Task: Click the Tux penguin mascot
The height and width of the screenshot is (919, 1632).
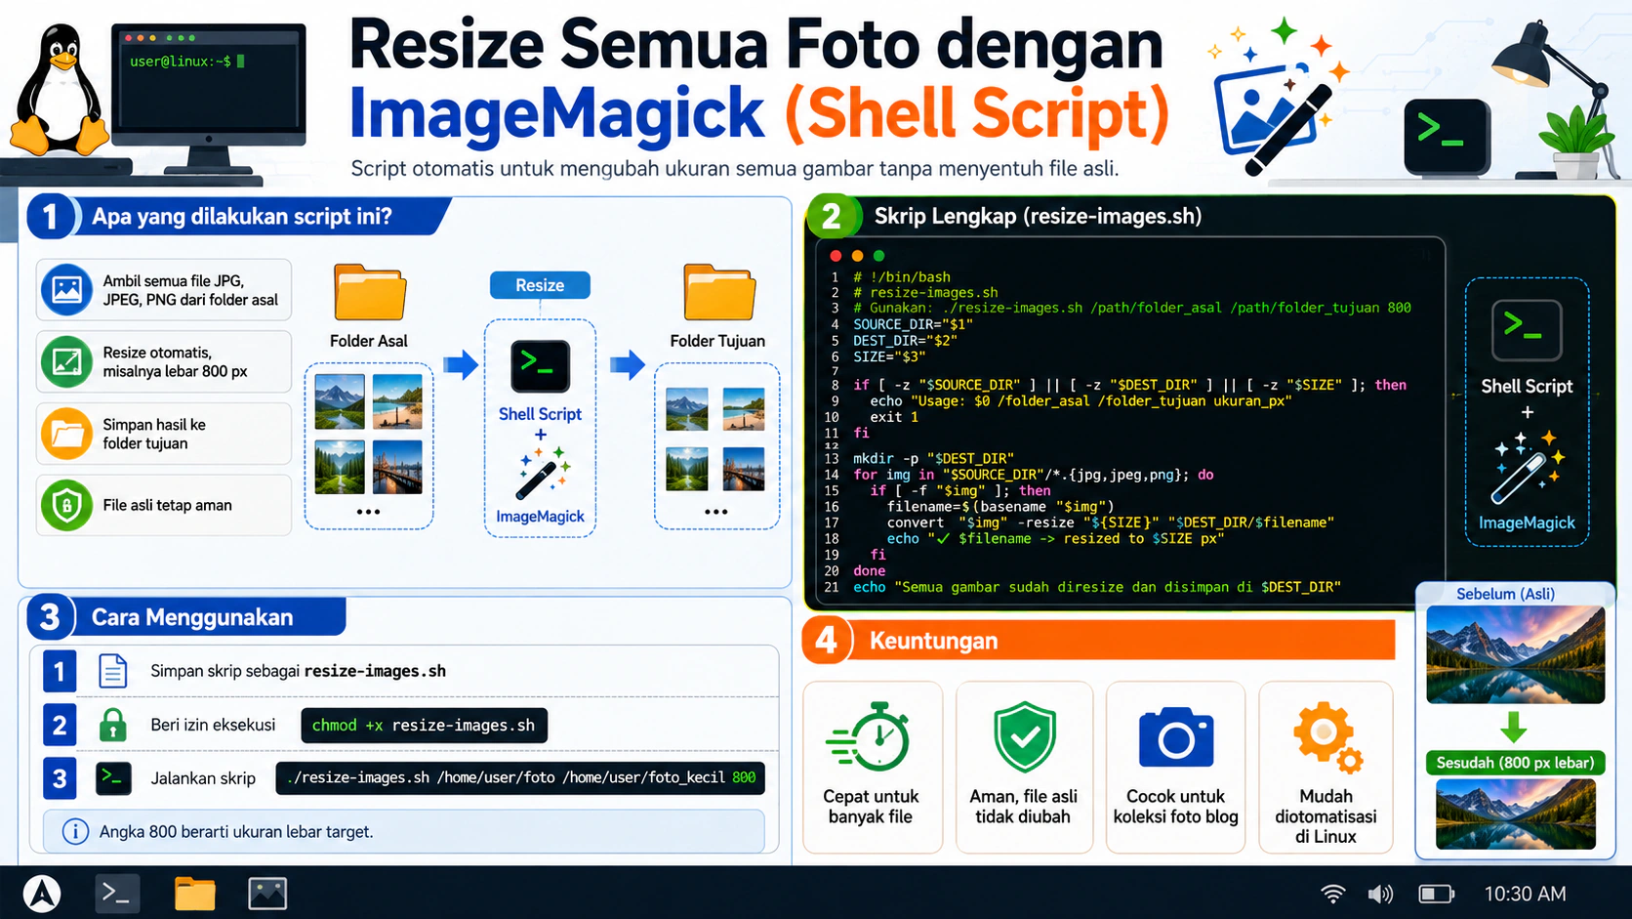Action: pyautogui.click(x=61, y=90)
